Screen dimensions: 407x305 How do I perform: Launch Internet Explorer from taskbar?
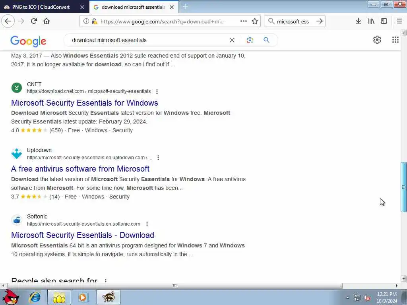(35, 297)
